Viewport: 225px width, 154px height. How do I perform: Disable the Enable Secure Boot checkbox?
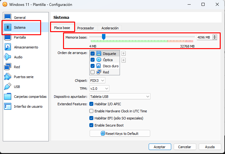91,125
